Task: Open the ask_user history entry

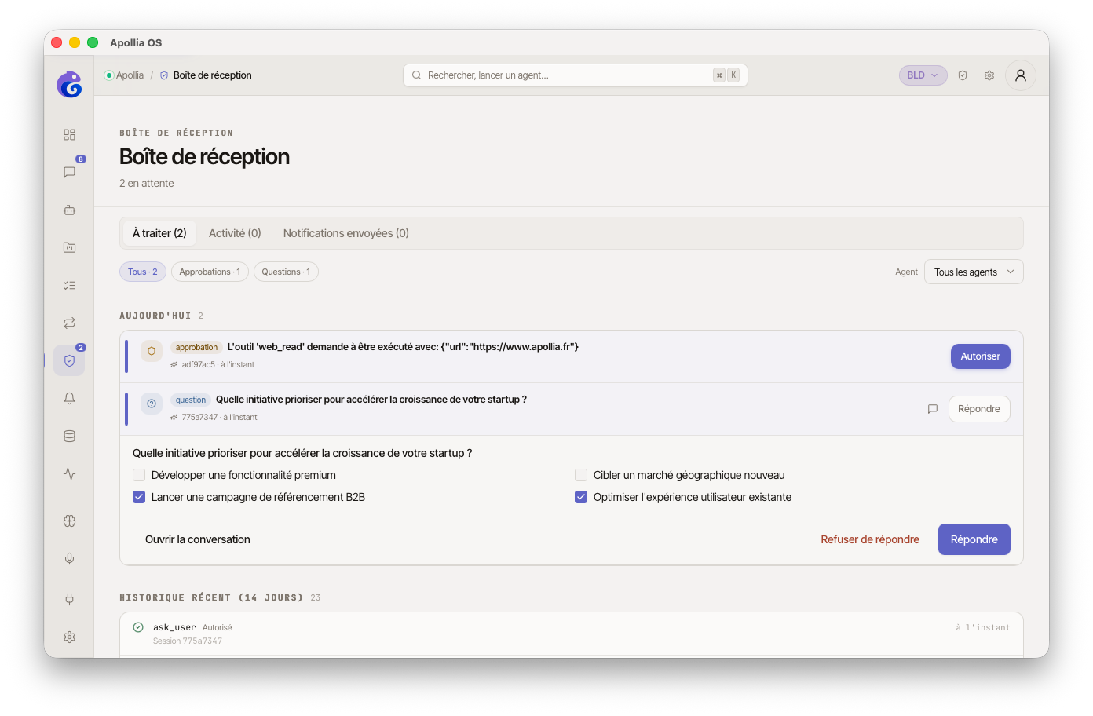Action: [x=572, y=634]
